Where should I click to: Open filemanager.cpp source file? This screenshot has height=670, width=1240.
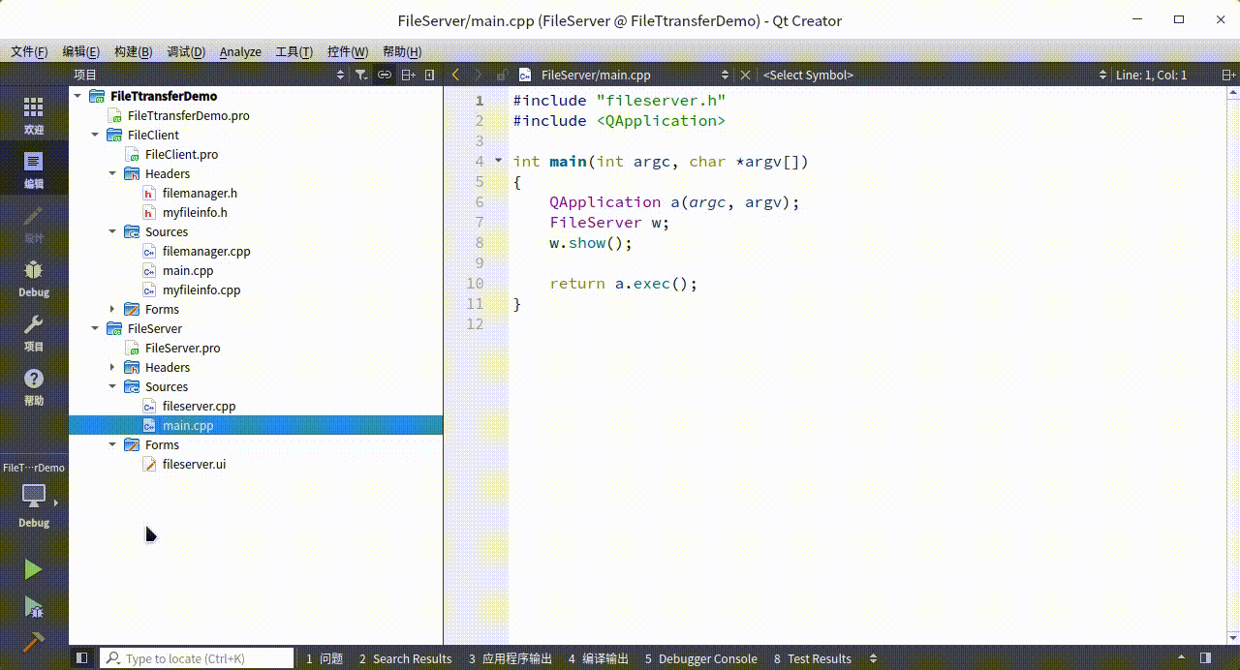click(206, 251)
